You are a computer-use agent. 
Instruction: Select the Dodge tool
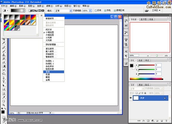pyautogui.click(x=4, y=74)
